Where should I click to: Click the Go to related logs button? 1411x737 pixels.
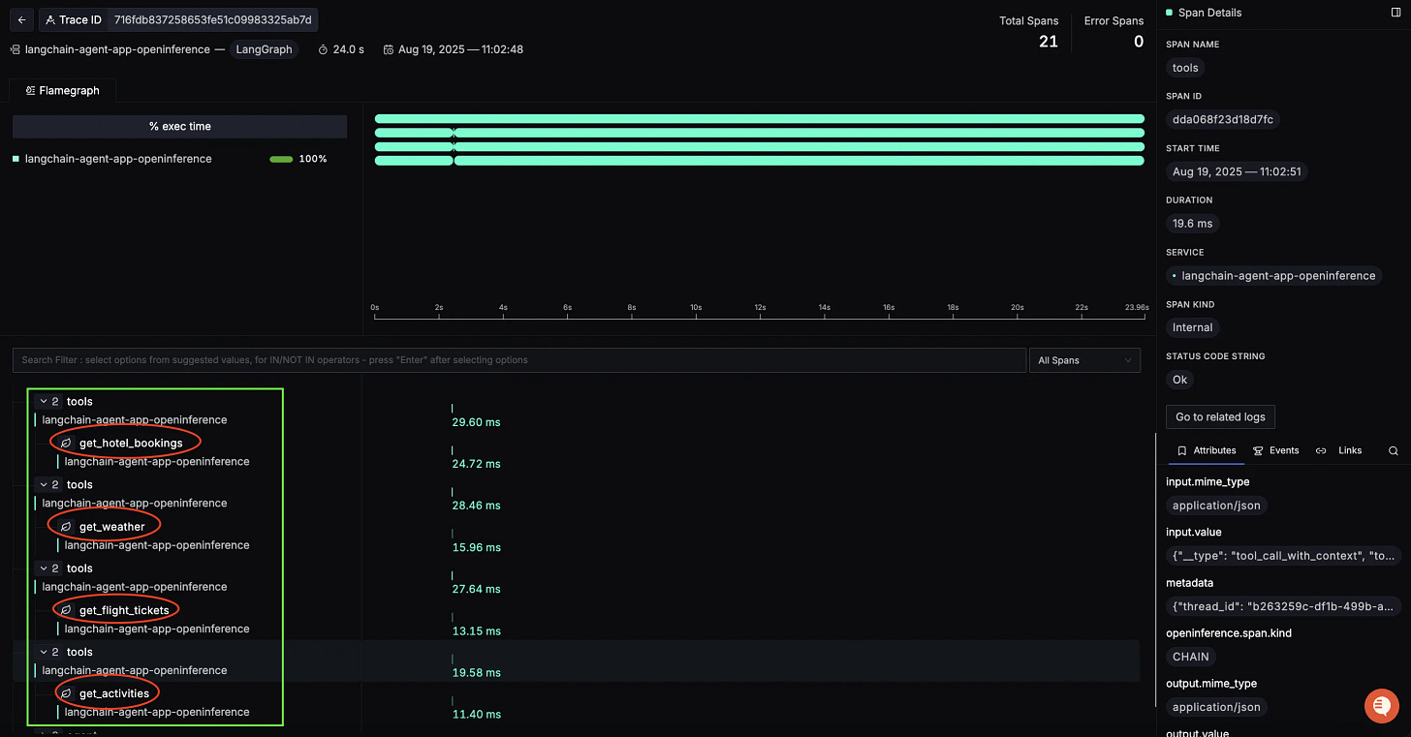1220,416
